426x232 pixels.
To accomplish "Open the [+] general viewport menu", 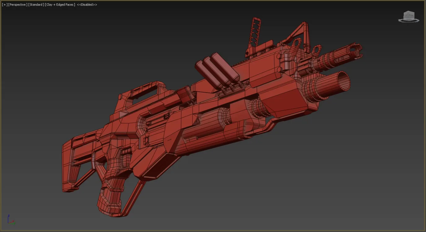I will [x=5, y=5].
